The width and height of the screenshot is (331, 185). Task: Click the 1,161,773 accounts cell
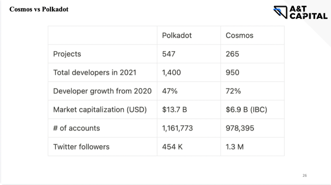(x=177, y=128)
